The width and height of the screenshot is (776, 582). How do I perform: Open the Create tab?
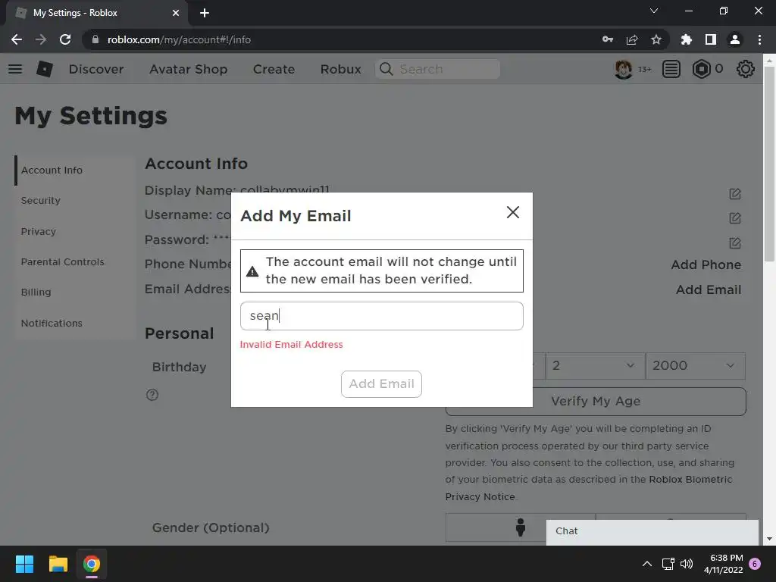pos(274,69)
